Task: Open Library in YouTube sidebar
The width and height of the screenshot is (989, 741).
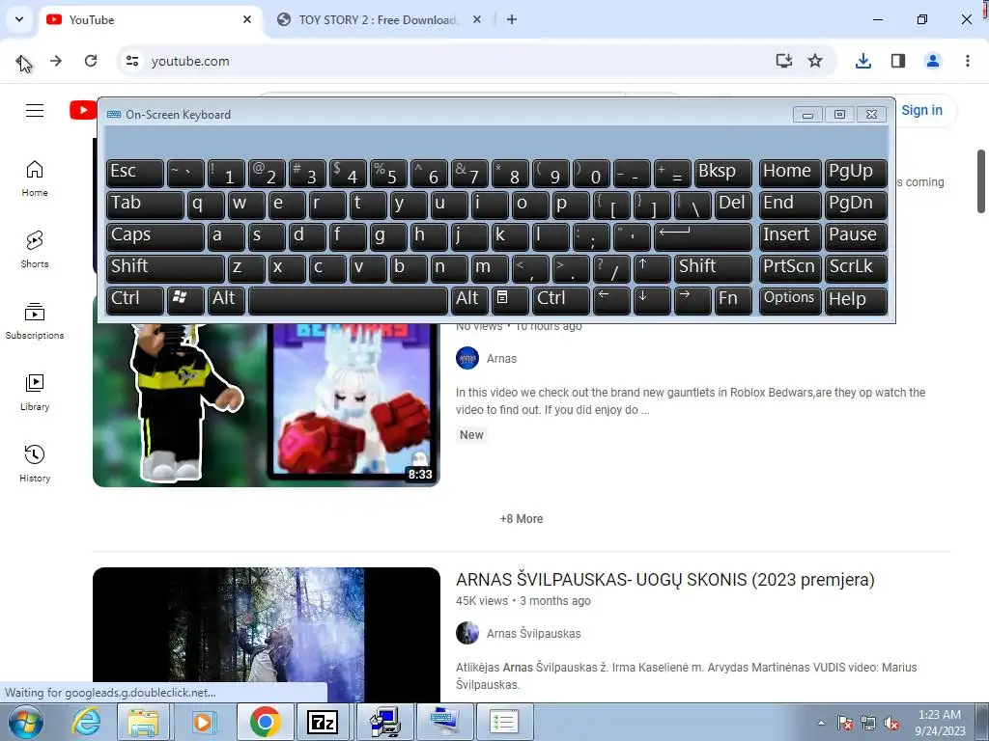Action: tap(35, 393)
